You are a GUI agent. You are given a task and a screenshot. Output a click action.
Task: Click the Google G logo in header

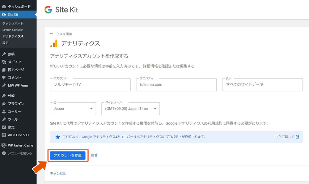(x=48, y=10)
